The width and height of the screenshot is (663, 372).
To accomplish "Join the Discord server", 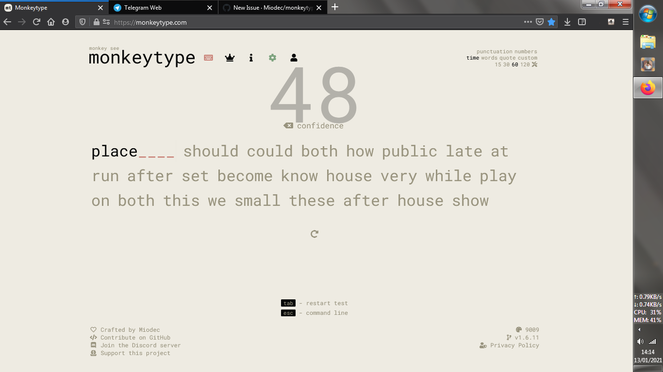I will tap(141, 345).
